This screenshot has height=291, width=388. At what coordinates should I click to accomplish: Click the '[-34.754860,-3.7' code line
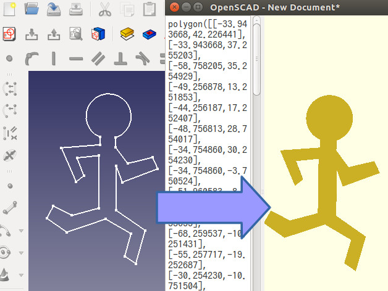coord(208,171)
